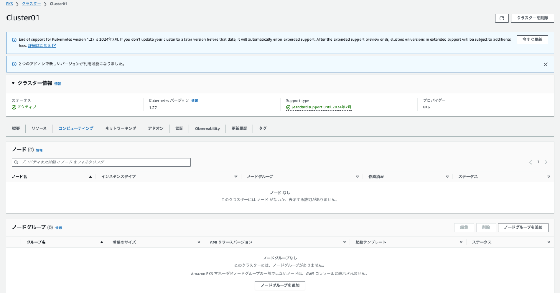Open 情報 link beside ノード heading
The width and height of the screenshot is (560, 293).
point(39,150)
